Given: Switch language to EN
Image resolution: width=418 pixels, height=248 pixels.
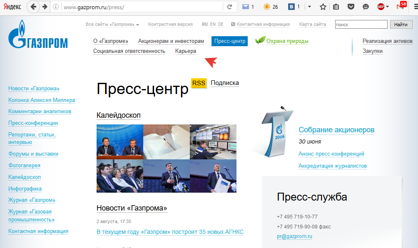Looking at the screenshot, I should click(213, 24).
